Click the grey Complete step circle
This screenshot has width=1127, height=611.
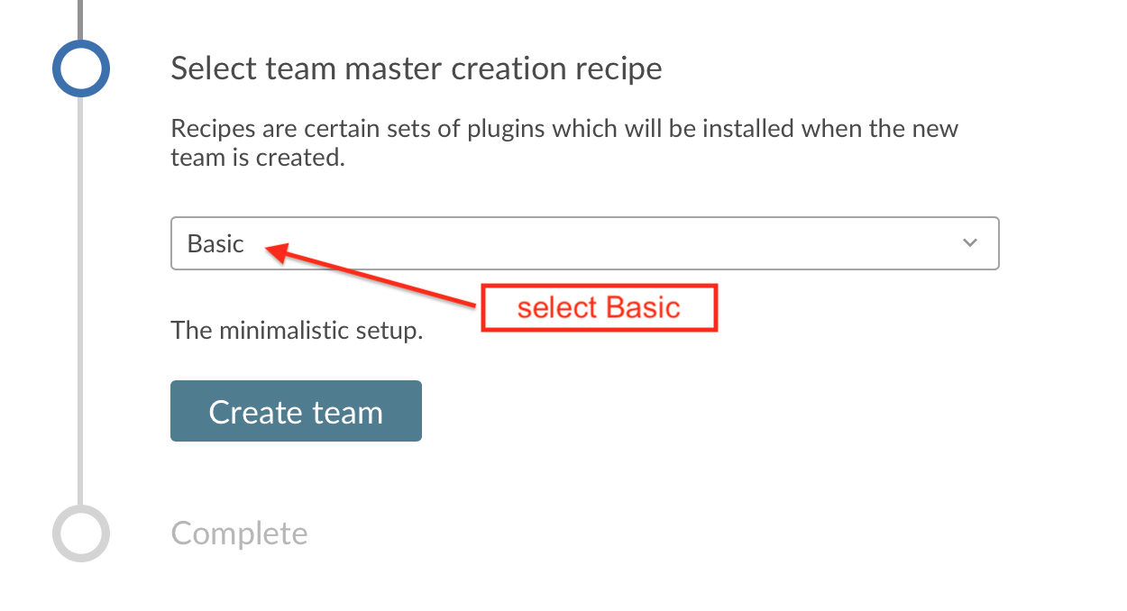tap(81, 533)
